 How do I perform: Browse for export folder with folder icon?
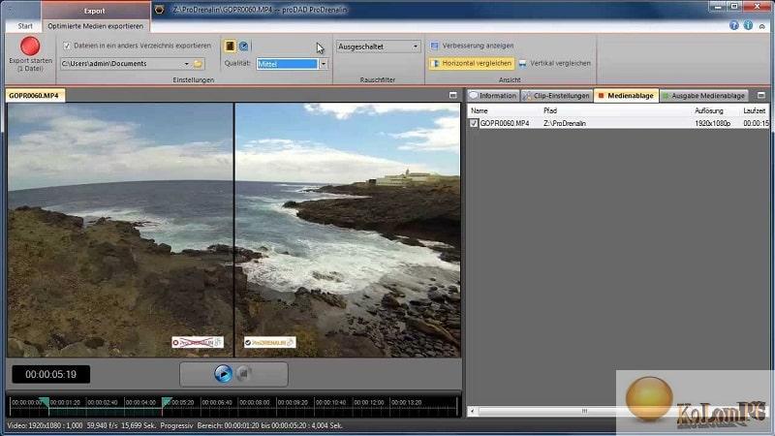(x=198, y=64)
